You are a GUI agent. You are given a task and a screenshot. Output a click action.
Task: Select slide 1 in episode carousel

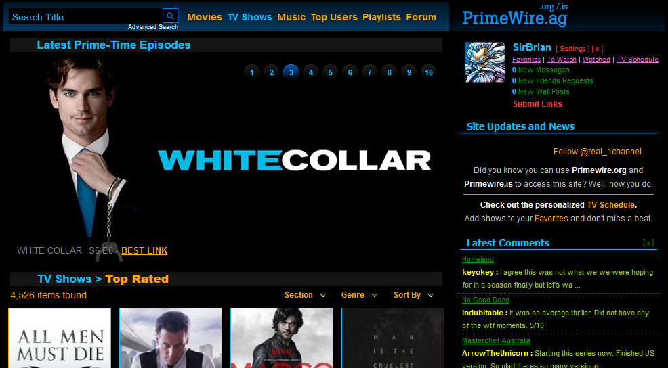point(252,72)
